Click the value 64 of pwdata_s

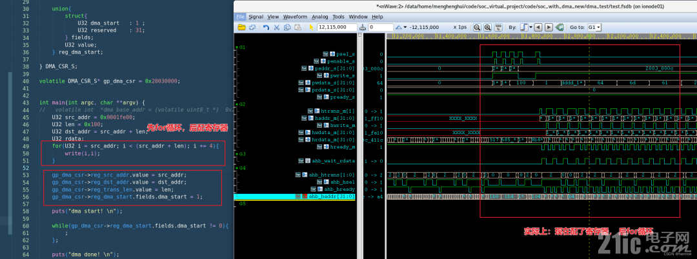380,82
